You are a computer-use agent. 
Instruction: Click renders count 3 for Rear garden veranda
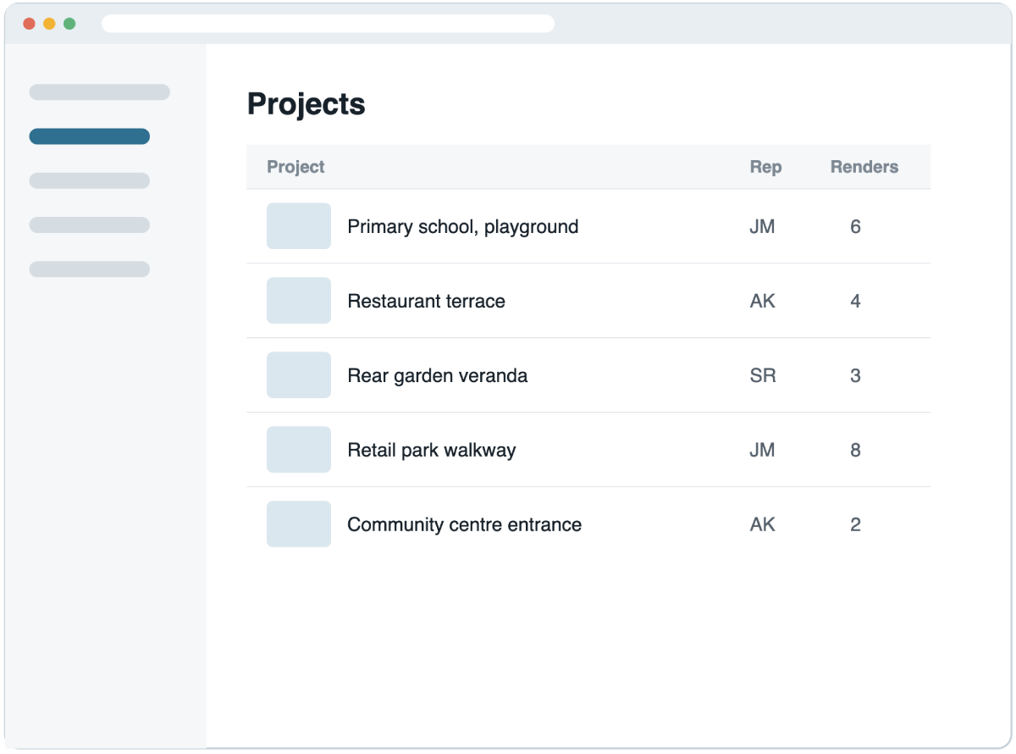[x=855, y=375]
